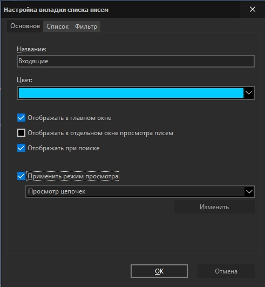This screenshot has width=265, height=287.
Task: Expand the Цвет dropdown arrow
Action: point(249,93)
